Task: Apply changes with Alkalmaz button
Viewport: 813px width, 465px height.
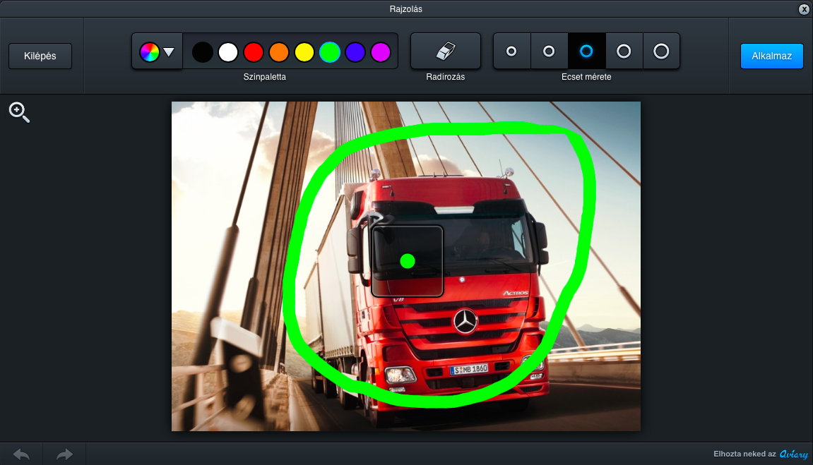Action: click(x=771, y=56)
